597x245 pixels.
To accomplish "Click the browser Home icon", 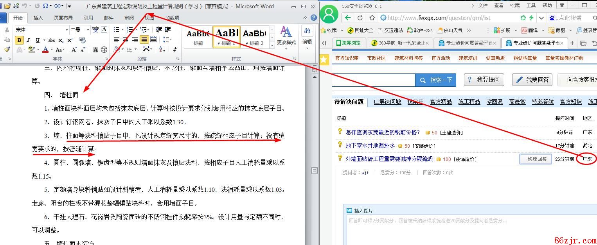I will [x=372, y=18].
